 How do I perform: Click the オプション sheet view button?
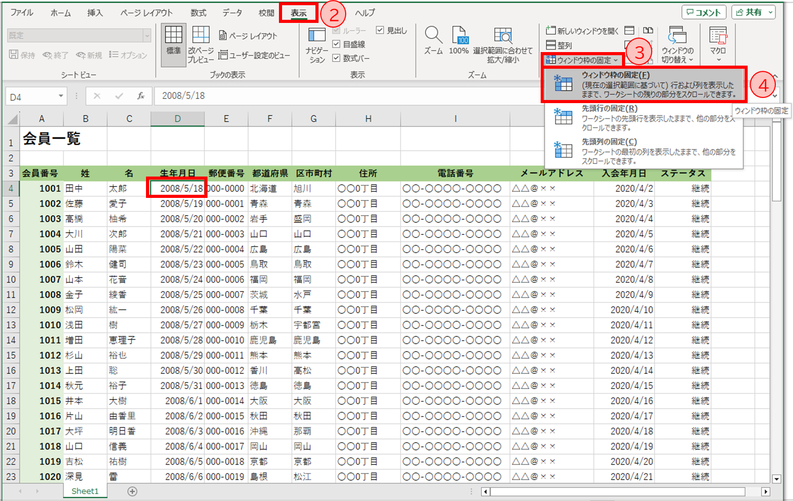point(128,55)
